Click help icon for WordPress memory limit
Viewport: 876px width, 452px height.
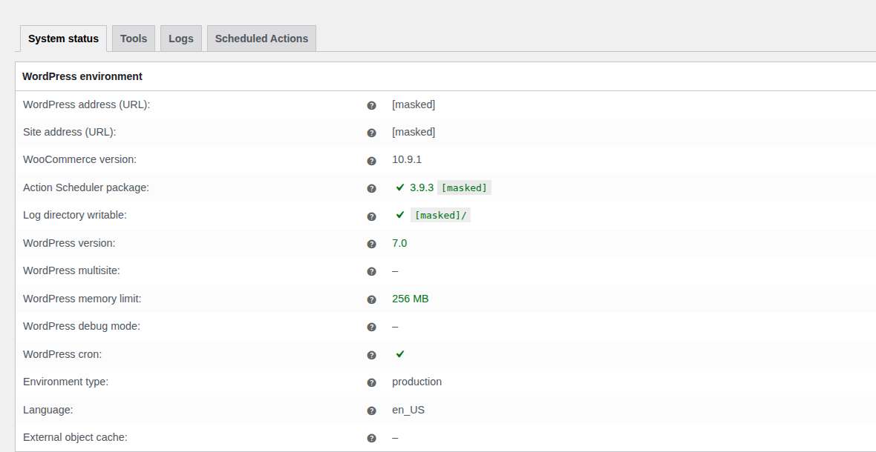pos(371,300)
